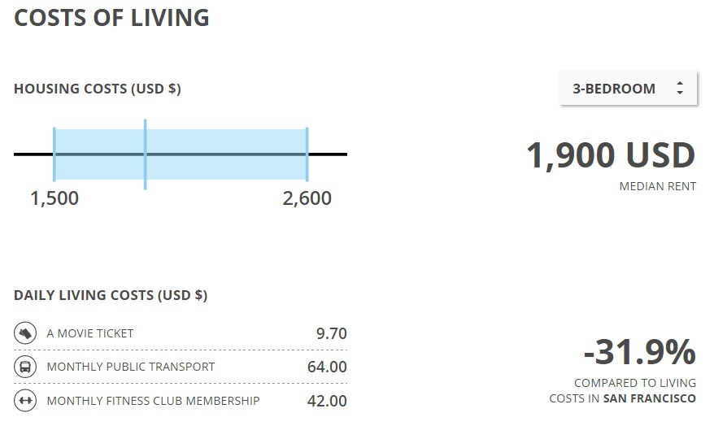
Task: Click the MONTHLY PUBLIC TRANSPORT label
Action: tap(131, 367)
